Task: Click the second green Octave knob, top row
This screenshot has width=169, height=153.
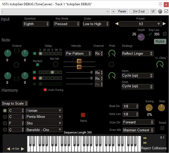Action: click(x=25, y=53)
